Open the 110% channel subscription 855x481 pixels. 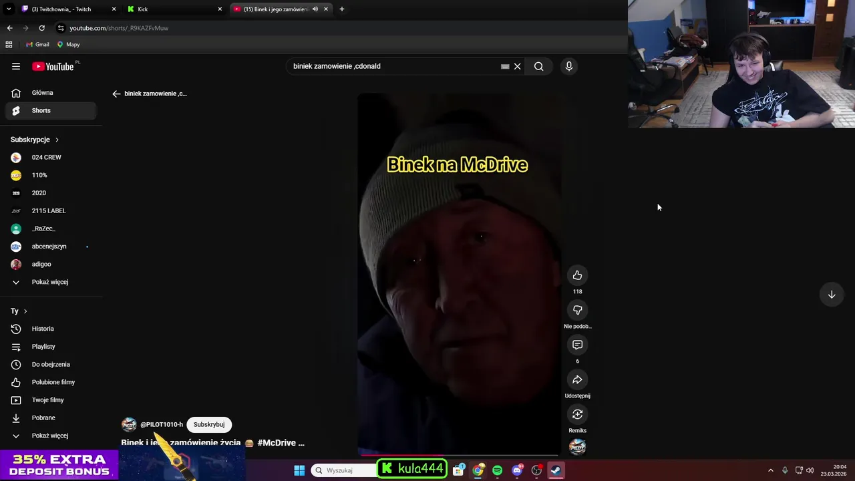coord(51,175)
